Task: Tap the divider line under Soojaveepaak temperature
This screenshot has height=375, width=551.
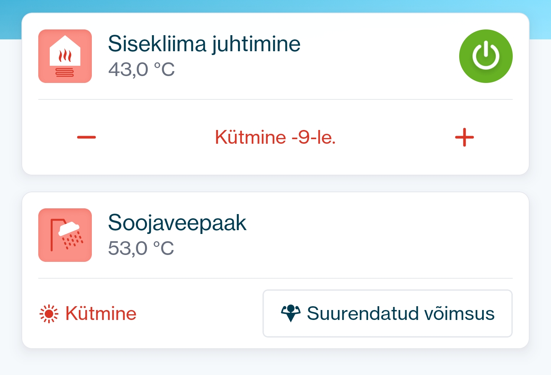Action: (x=275, y=278)
